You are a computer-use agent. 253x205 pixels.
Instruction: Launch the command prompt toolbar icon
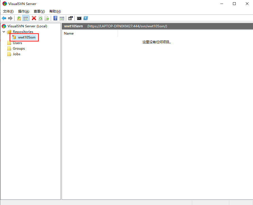79,18
